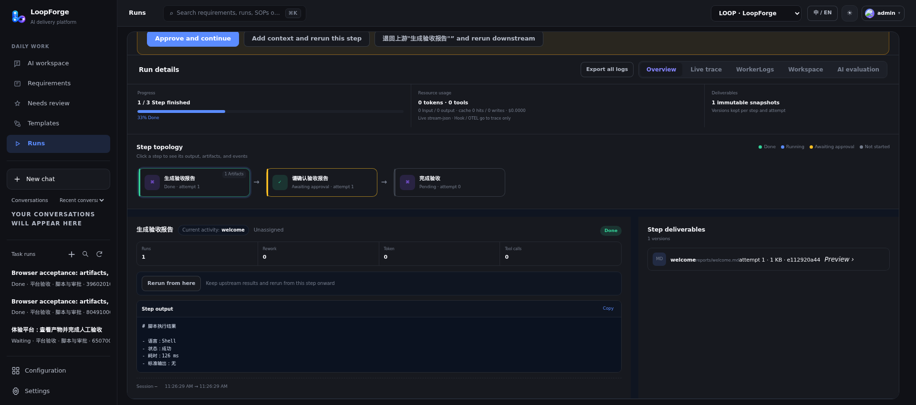The width and height of the screenshot is (916, 405).
Task: Open AI workspace from the sidebar
Action: [x=58, y=63]
